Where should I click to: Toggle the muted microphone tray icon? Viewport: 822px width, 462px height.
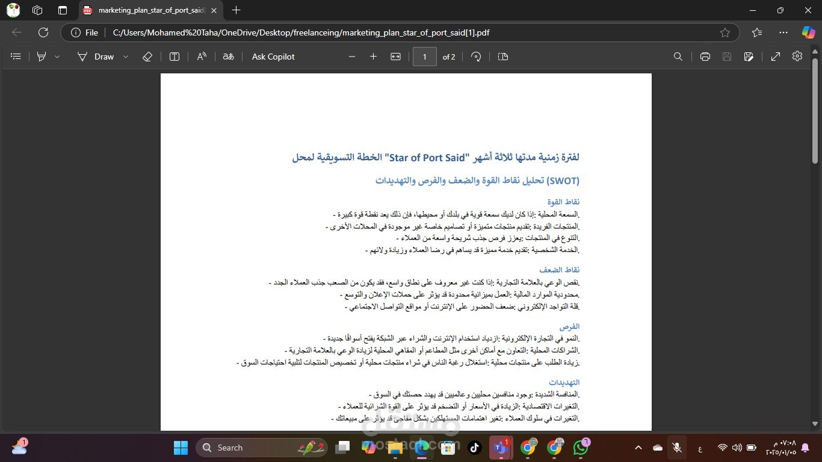click(x=677, y=448)
